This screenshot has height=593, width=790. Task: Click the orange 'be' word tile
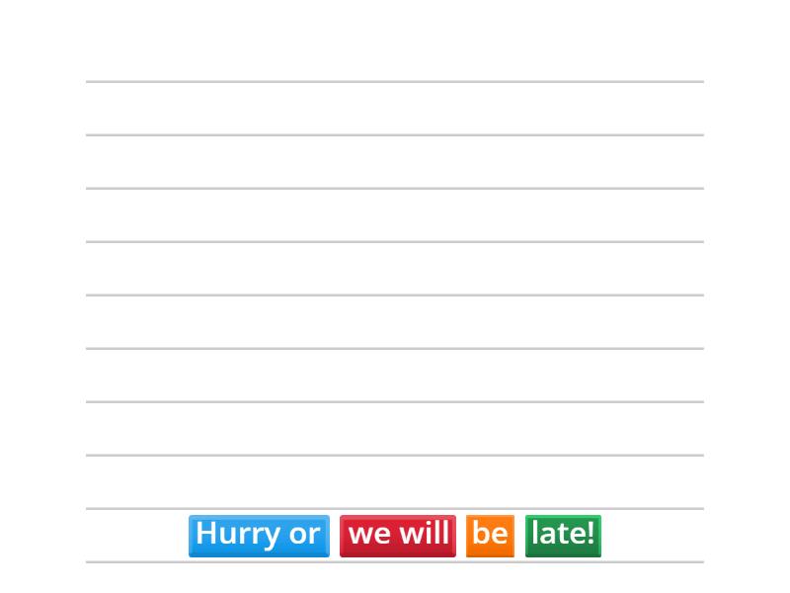[x=490, y=535]
